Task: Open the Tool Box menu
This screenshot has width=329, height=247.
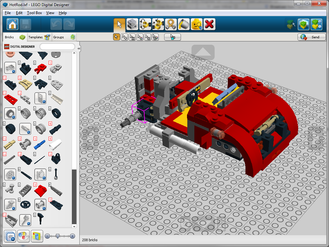Action: point(34,13)
